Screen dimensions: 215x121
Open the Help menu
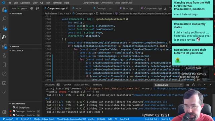(67, 3)
